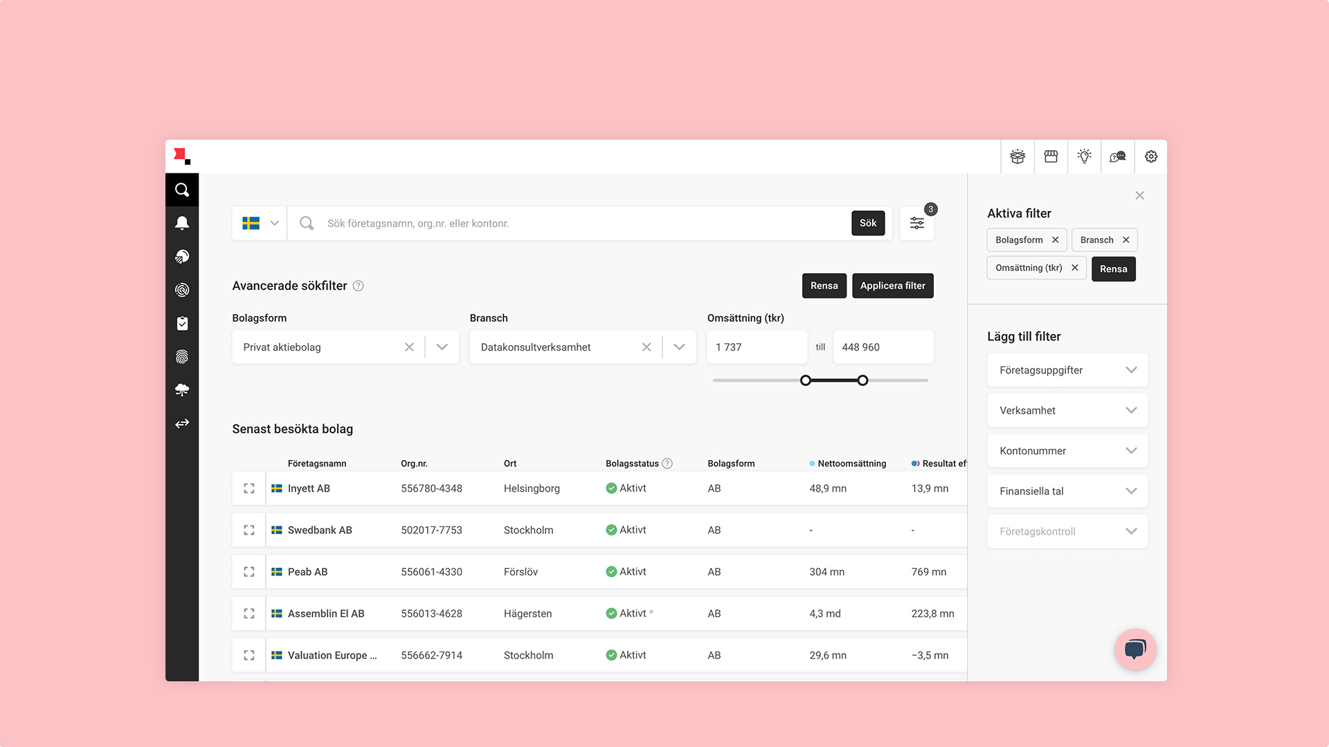The image size is (1329, 747).
Task: Click the Bolagsform column header
Action: point(731,463)
